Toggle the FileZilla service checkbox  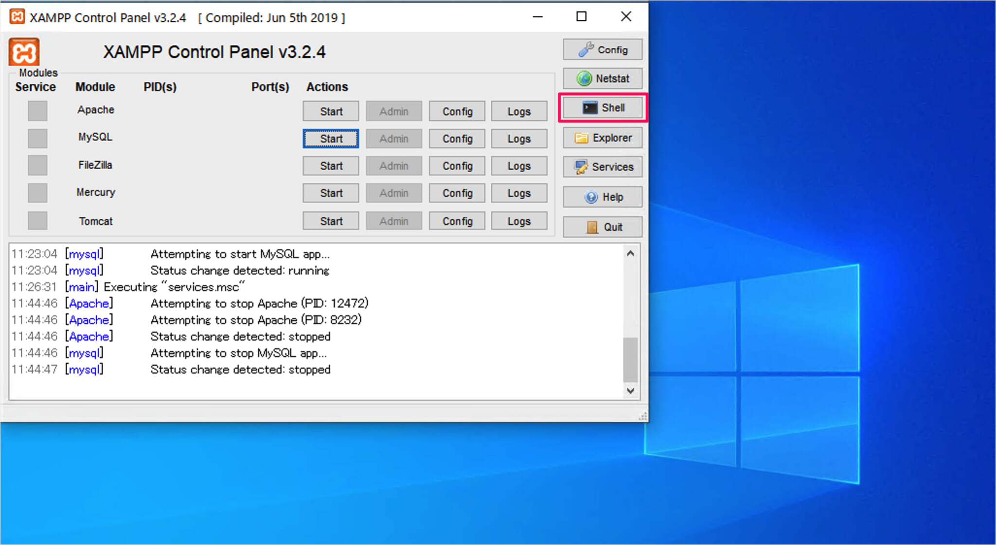pos(37,165)
